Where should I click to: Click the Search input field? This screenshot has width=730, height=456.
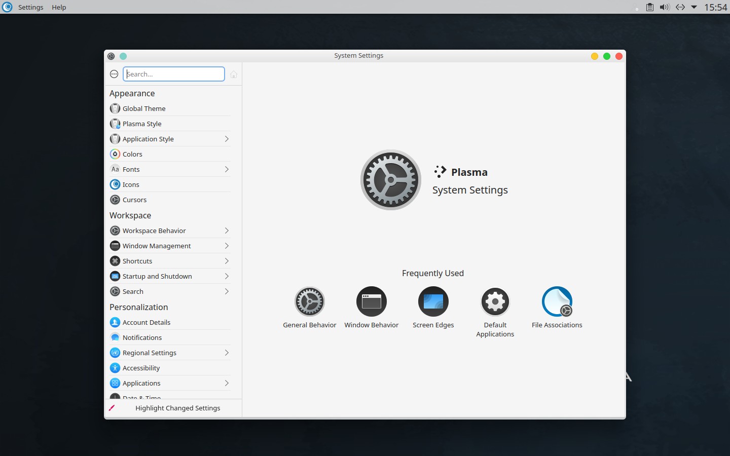pyautogui.click(x=174, y=74)
